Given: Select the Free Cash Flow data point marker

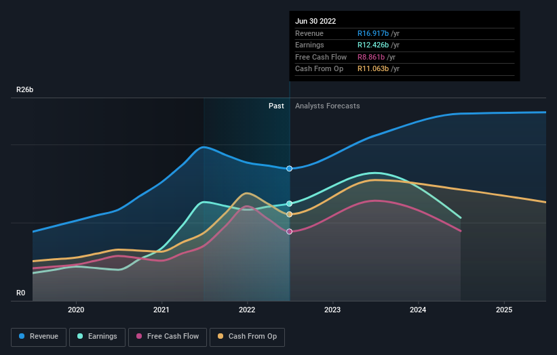Looking at the screenshot, I should 290,232.
